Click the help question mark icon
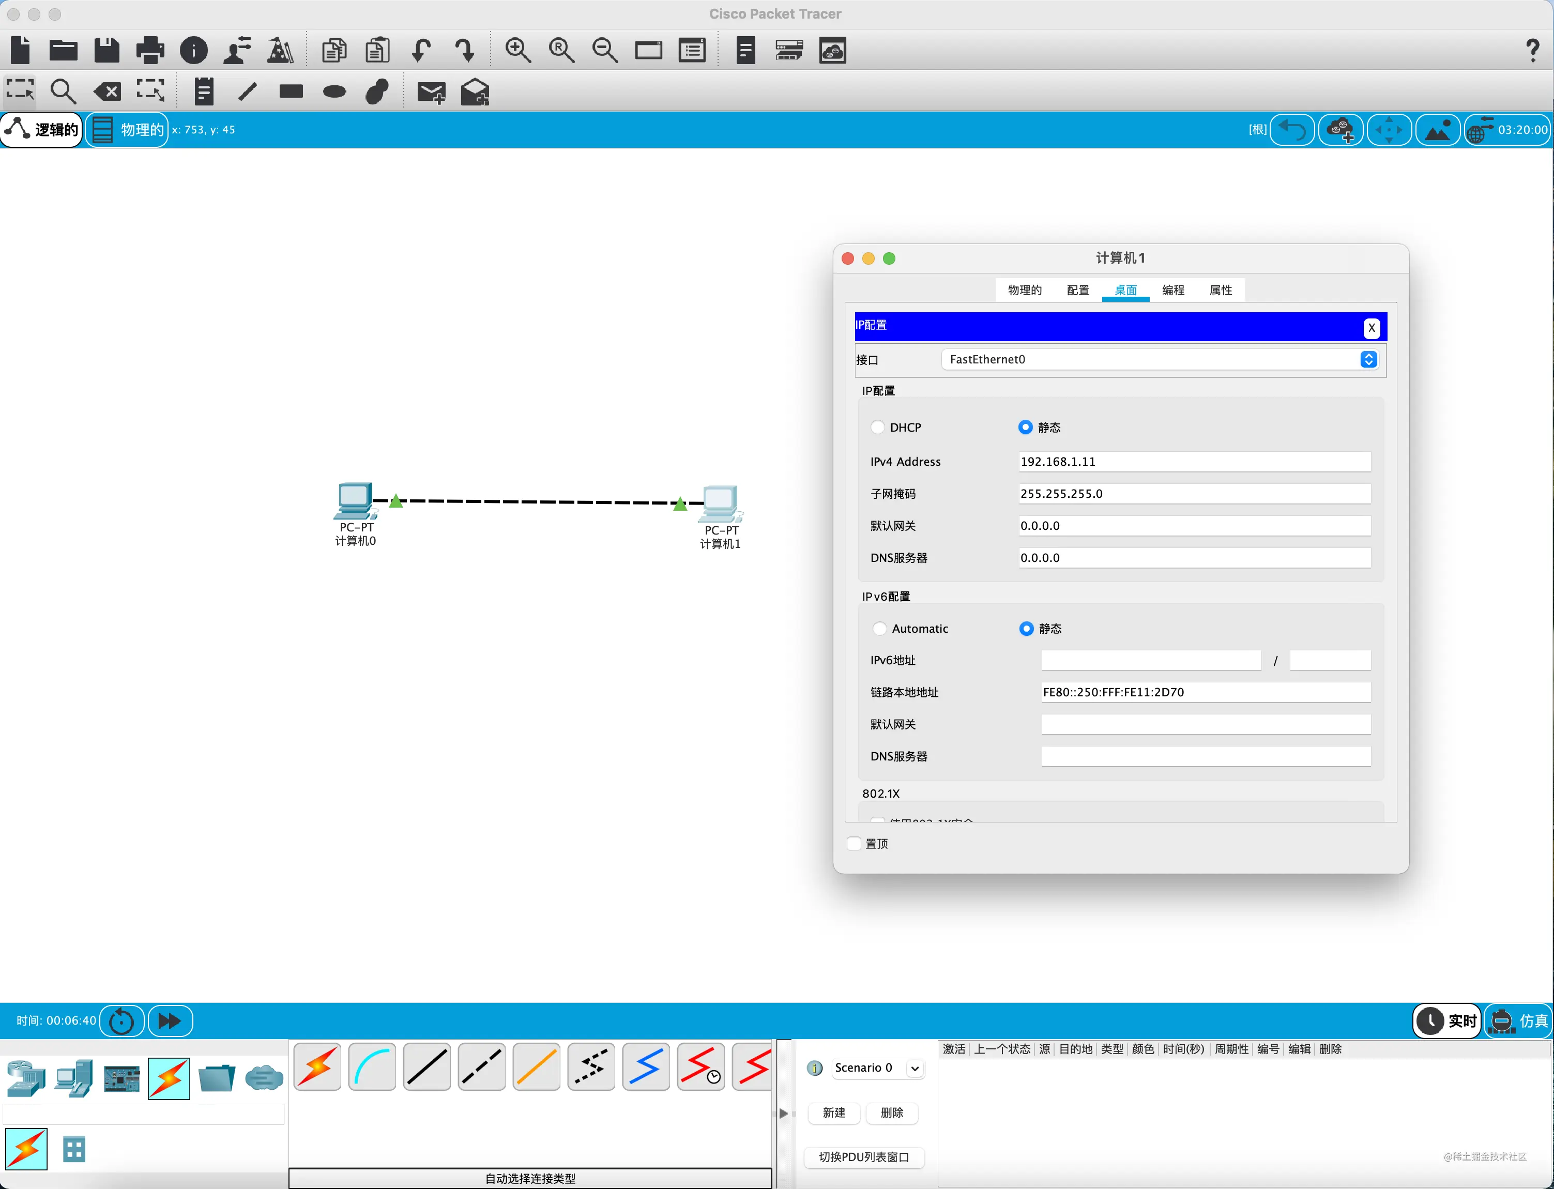Screen dimensions: 1554x1189 [x=1532, y=50]
